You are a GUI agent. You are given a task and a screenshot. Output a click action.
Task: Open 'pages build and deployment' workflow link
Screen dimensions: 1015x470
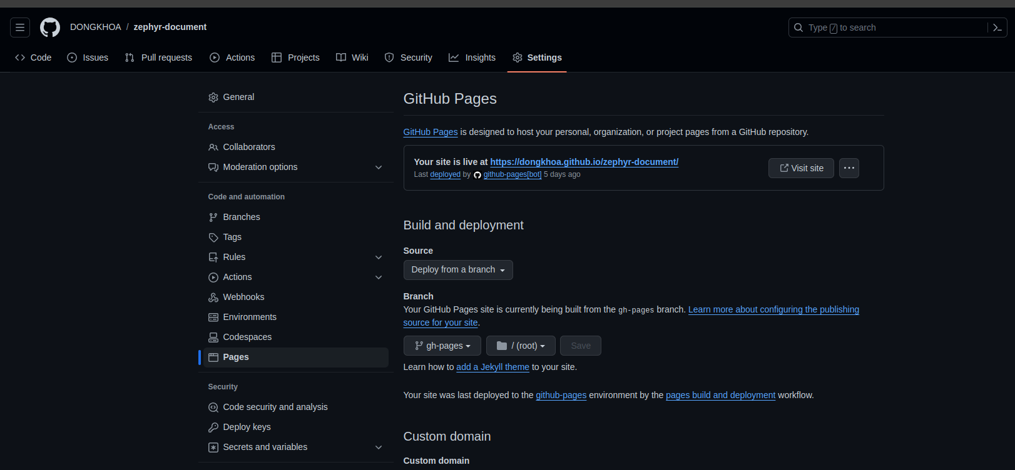[x=721, y=395]
